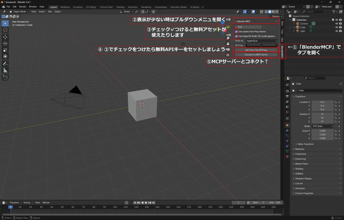
Task: Select the Select Box tool
Action: (x=5, y=23)
